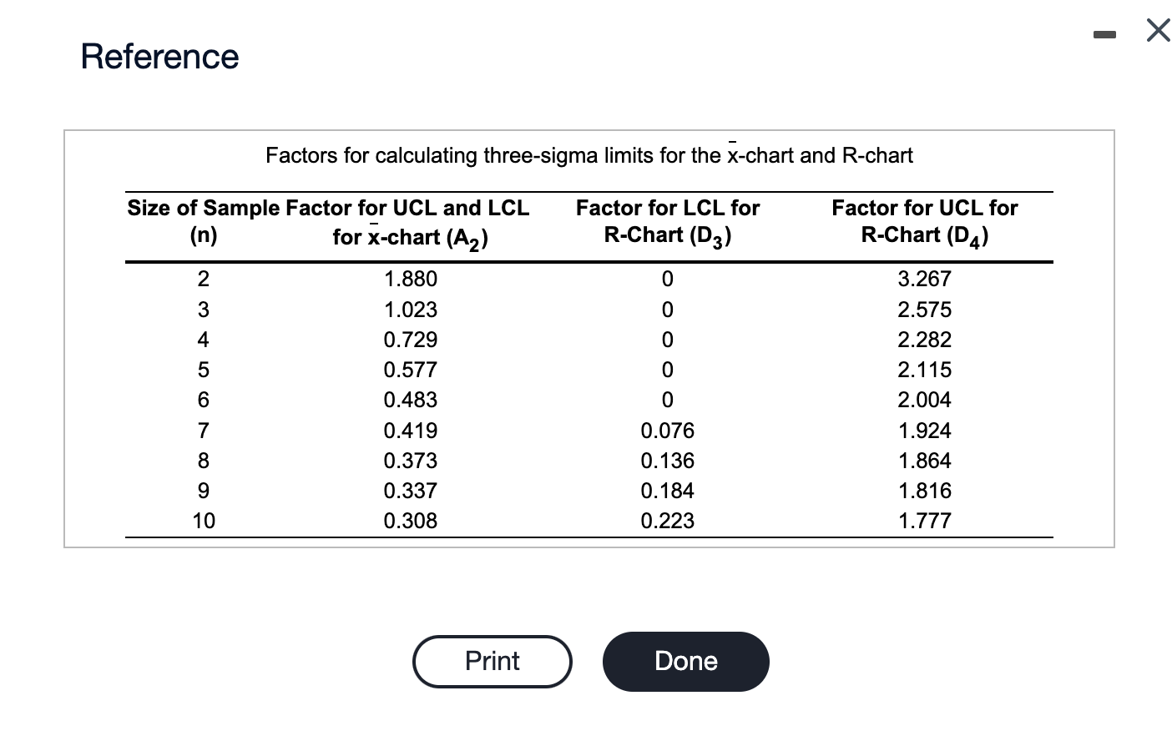Click the D3 value 0.184 for n=9
This screenshot has height=736, width=1172.
tap(667, 491)
